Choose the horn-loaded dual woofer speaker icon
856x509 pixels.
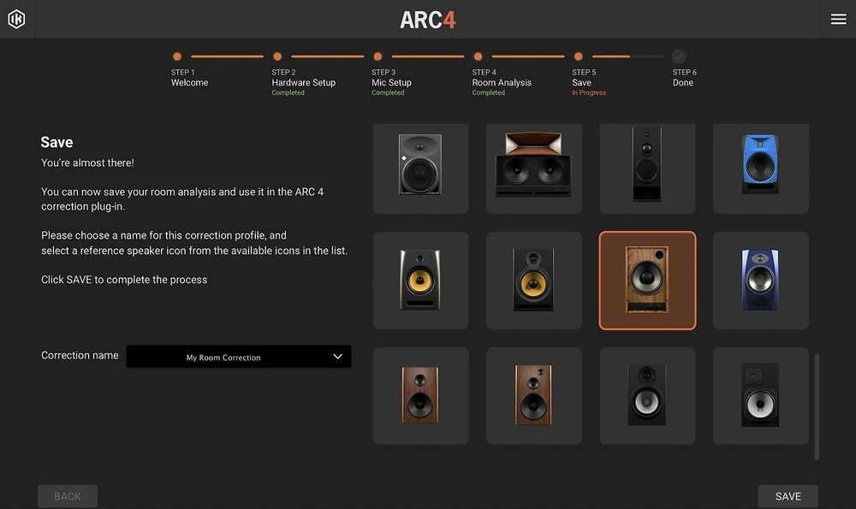pos(534,168)
